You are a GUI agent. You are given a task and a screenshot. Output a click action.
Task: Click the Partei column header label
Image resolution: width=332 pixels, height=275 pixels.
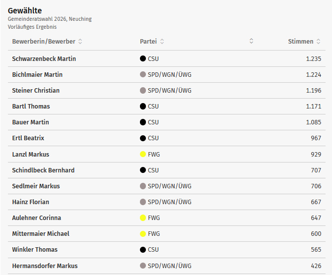(x=148, y=42)
